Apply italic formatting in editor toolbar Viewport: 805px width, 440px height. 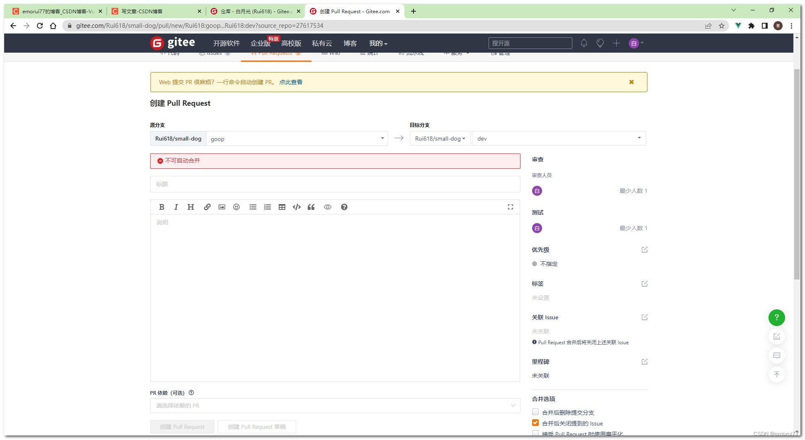tap(176, 207)
